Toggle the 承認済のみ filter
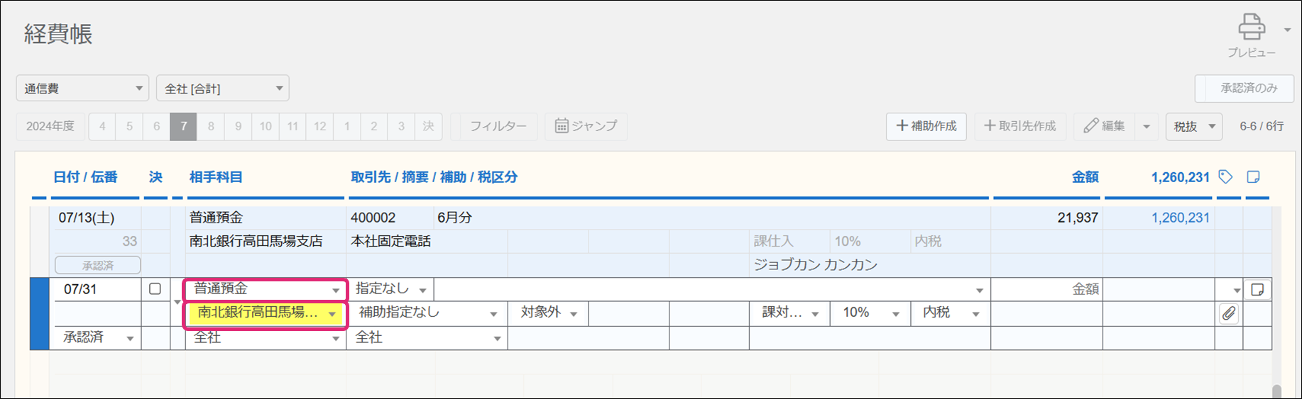1302x399 pixels. (x=1247, y=88)
